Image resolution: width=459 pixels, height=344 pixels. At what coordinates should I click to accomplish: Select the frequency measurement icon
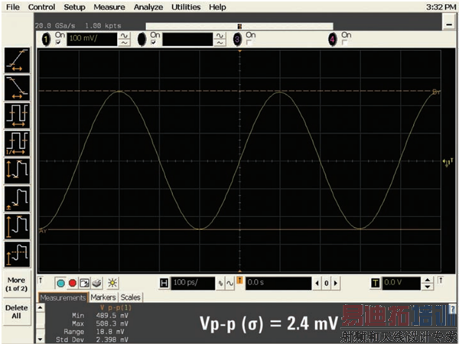pos(17,144)
